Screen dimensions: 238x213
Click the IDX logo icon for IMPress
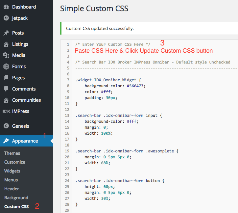pos(6,111)
